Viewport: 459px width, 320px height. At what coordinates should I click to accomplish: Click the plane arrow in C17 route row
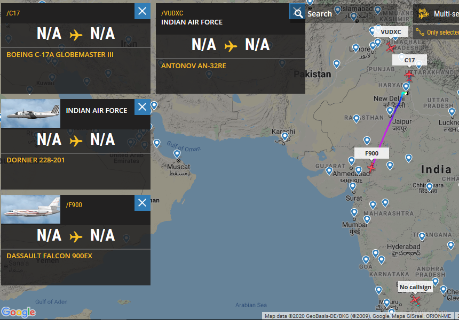(76, 35)
